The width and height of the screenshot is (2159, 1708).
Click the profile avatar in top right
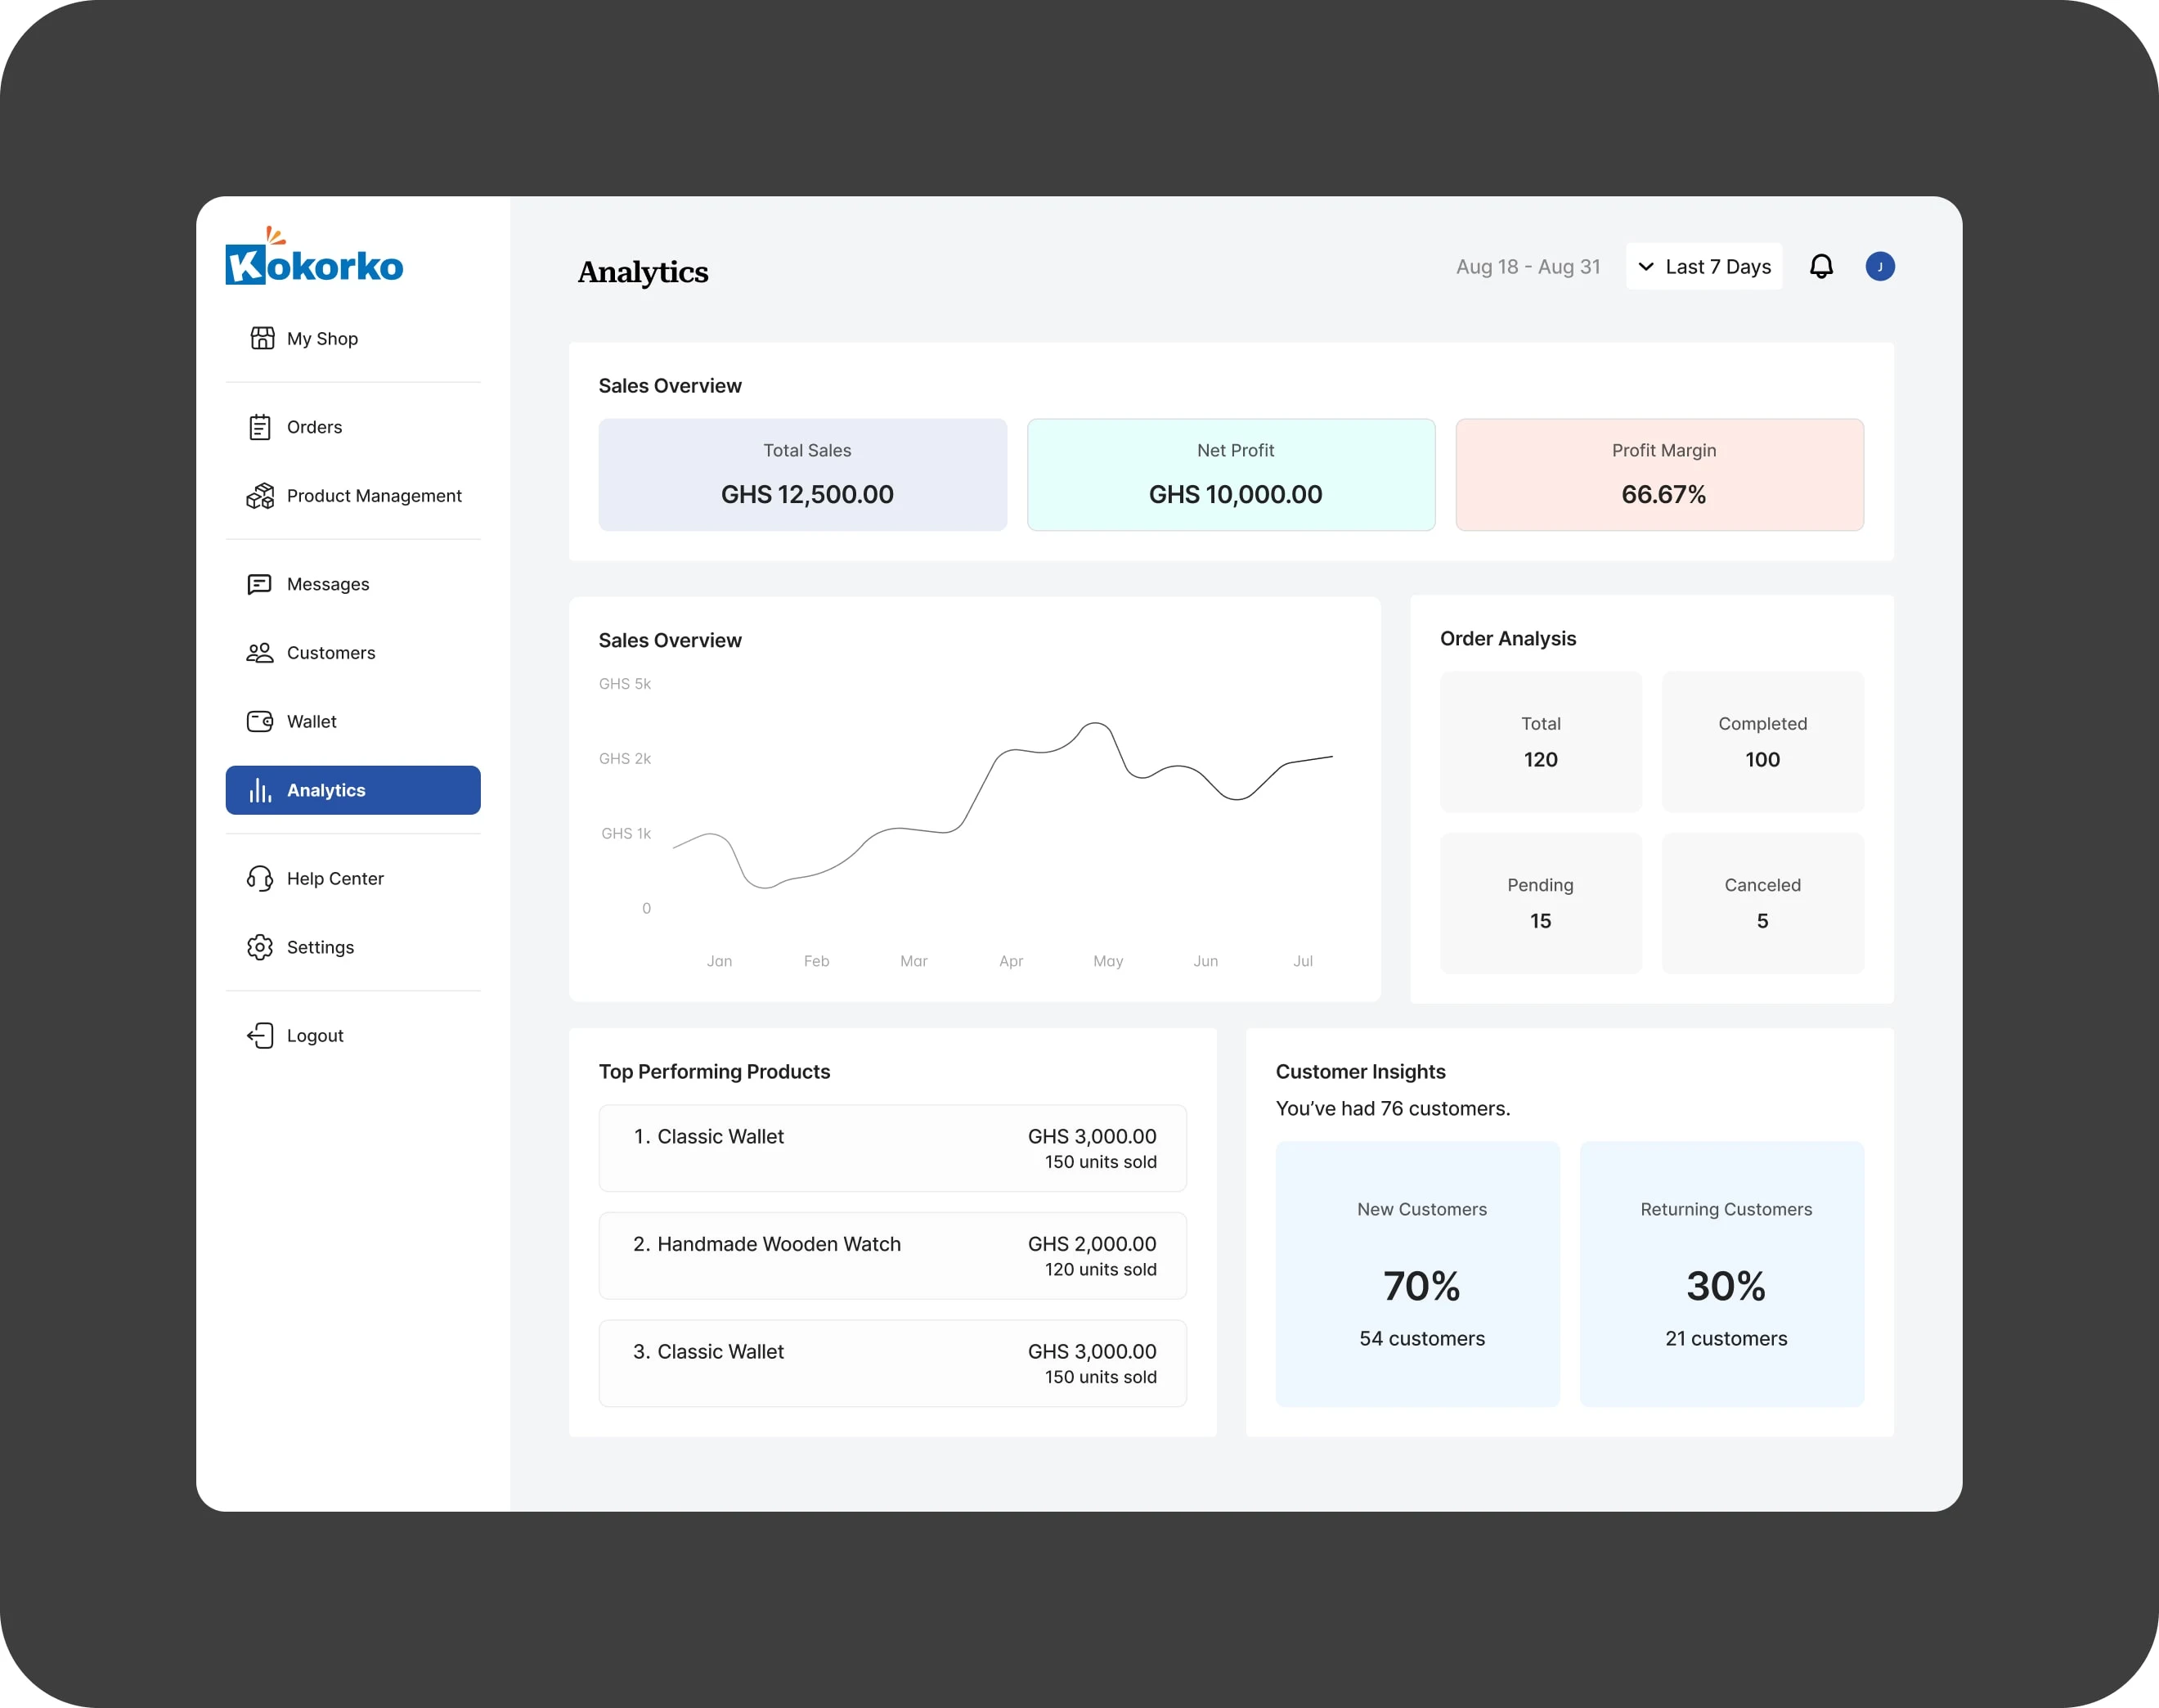tap(1880, 266)
